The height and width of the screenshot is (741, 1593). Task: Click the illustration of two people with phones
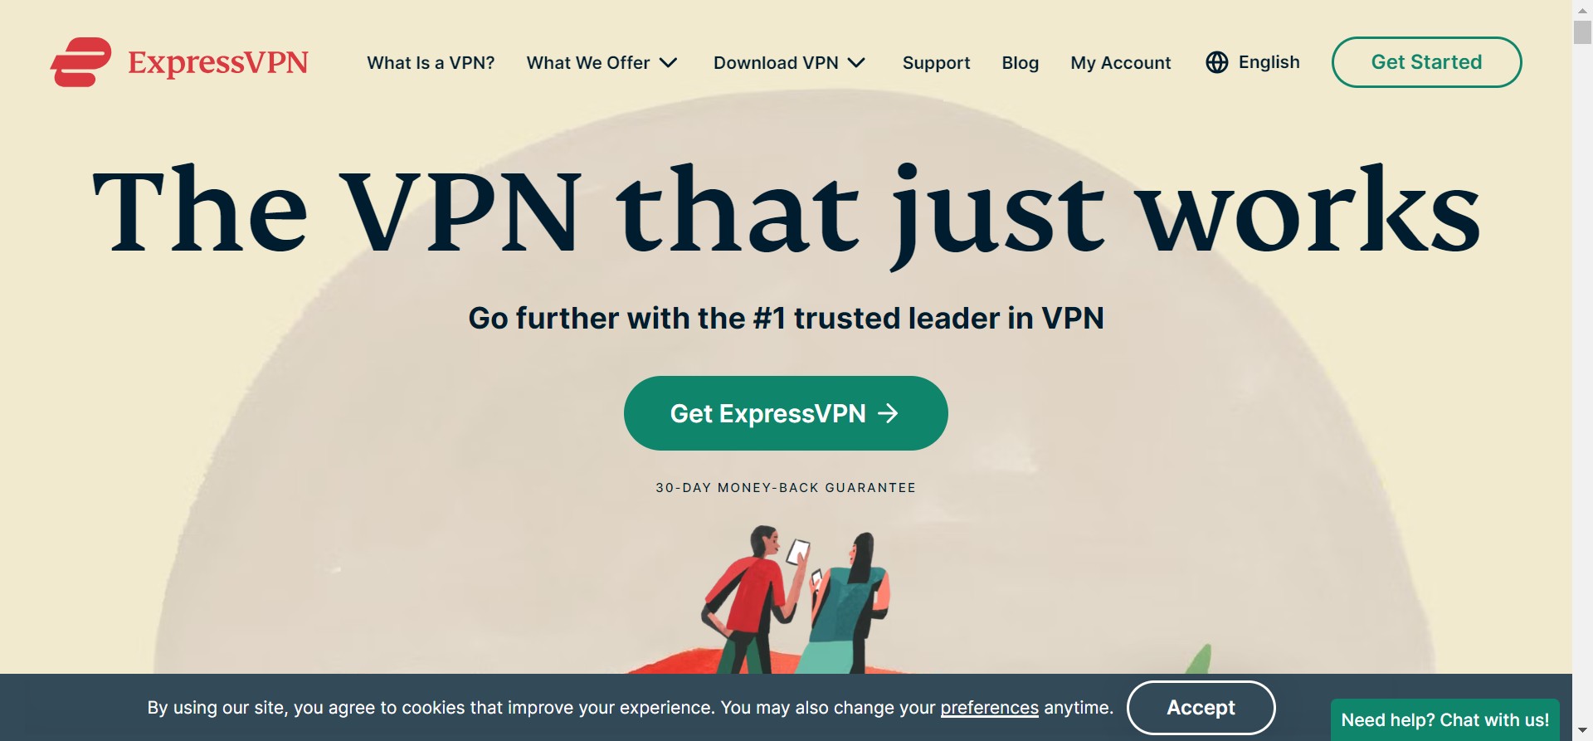click(x=796, y=599)
